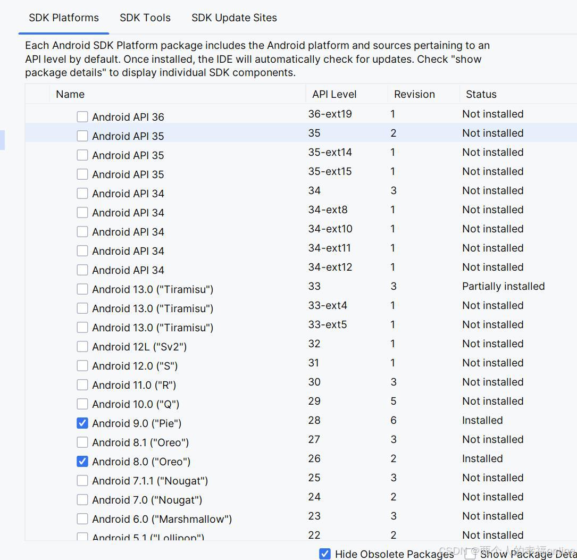The height and width of the screenshot is (560, 577).
Task: Check the Android 8.1 ("Oreo") checkbox
Action: point(82,442)
